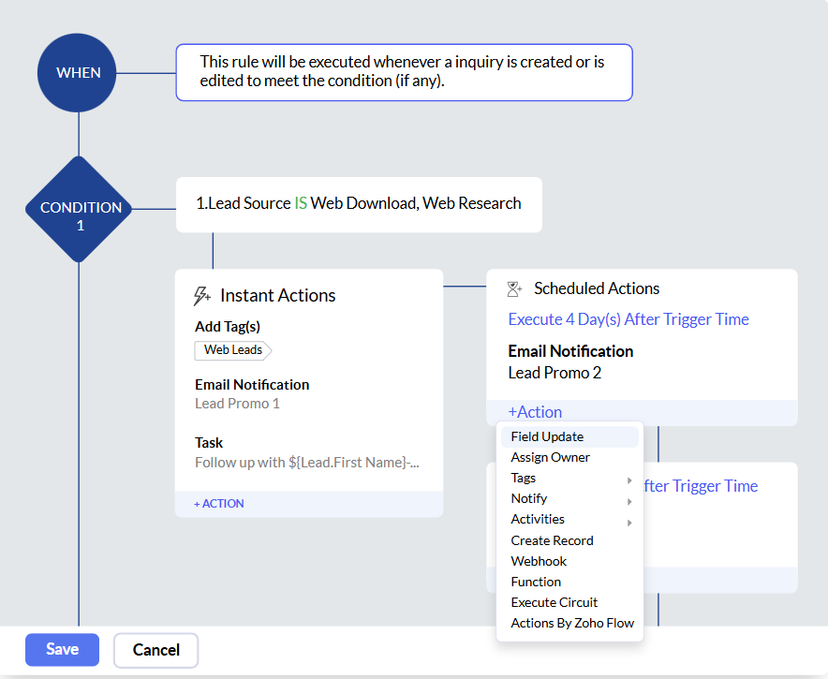Click the Scheduled Actions hourglass icon
This screenshot has height=679, width=828.
click(x=514, y=288)
